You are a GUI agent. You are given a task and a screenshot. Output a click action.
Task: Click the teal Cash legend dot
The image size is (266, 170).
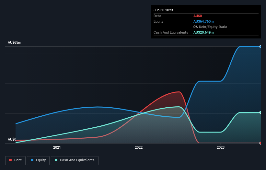(56, 160)
